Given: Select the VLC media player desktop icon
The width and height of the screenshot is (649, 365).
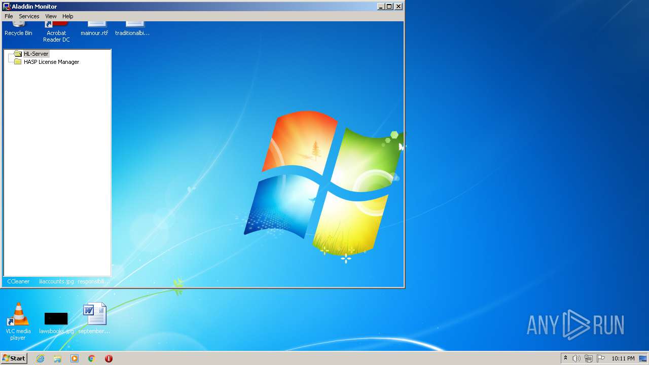Looking at the screenshot, I should [x=18, y=321].
